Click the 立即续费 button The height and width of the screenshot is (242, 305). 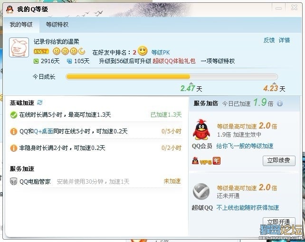pos(279,160)
